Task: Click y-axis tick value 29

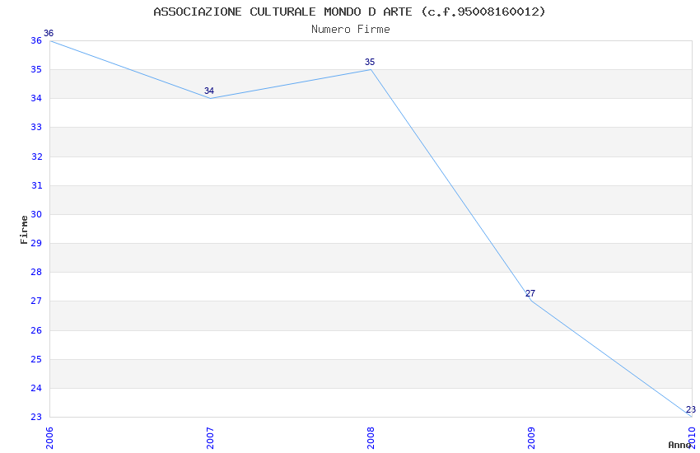Action: tap(36, 243)
